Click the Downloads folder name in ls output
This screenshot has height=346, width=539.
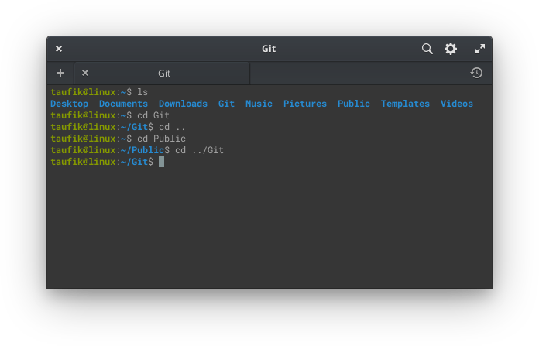pyautogui.click(x=183, y=104)
